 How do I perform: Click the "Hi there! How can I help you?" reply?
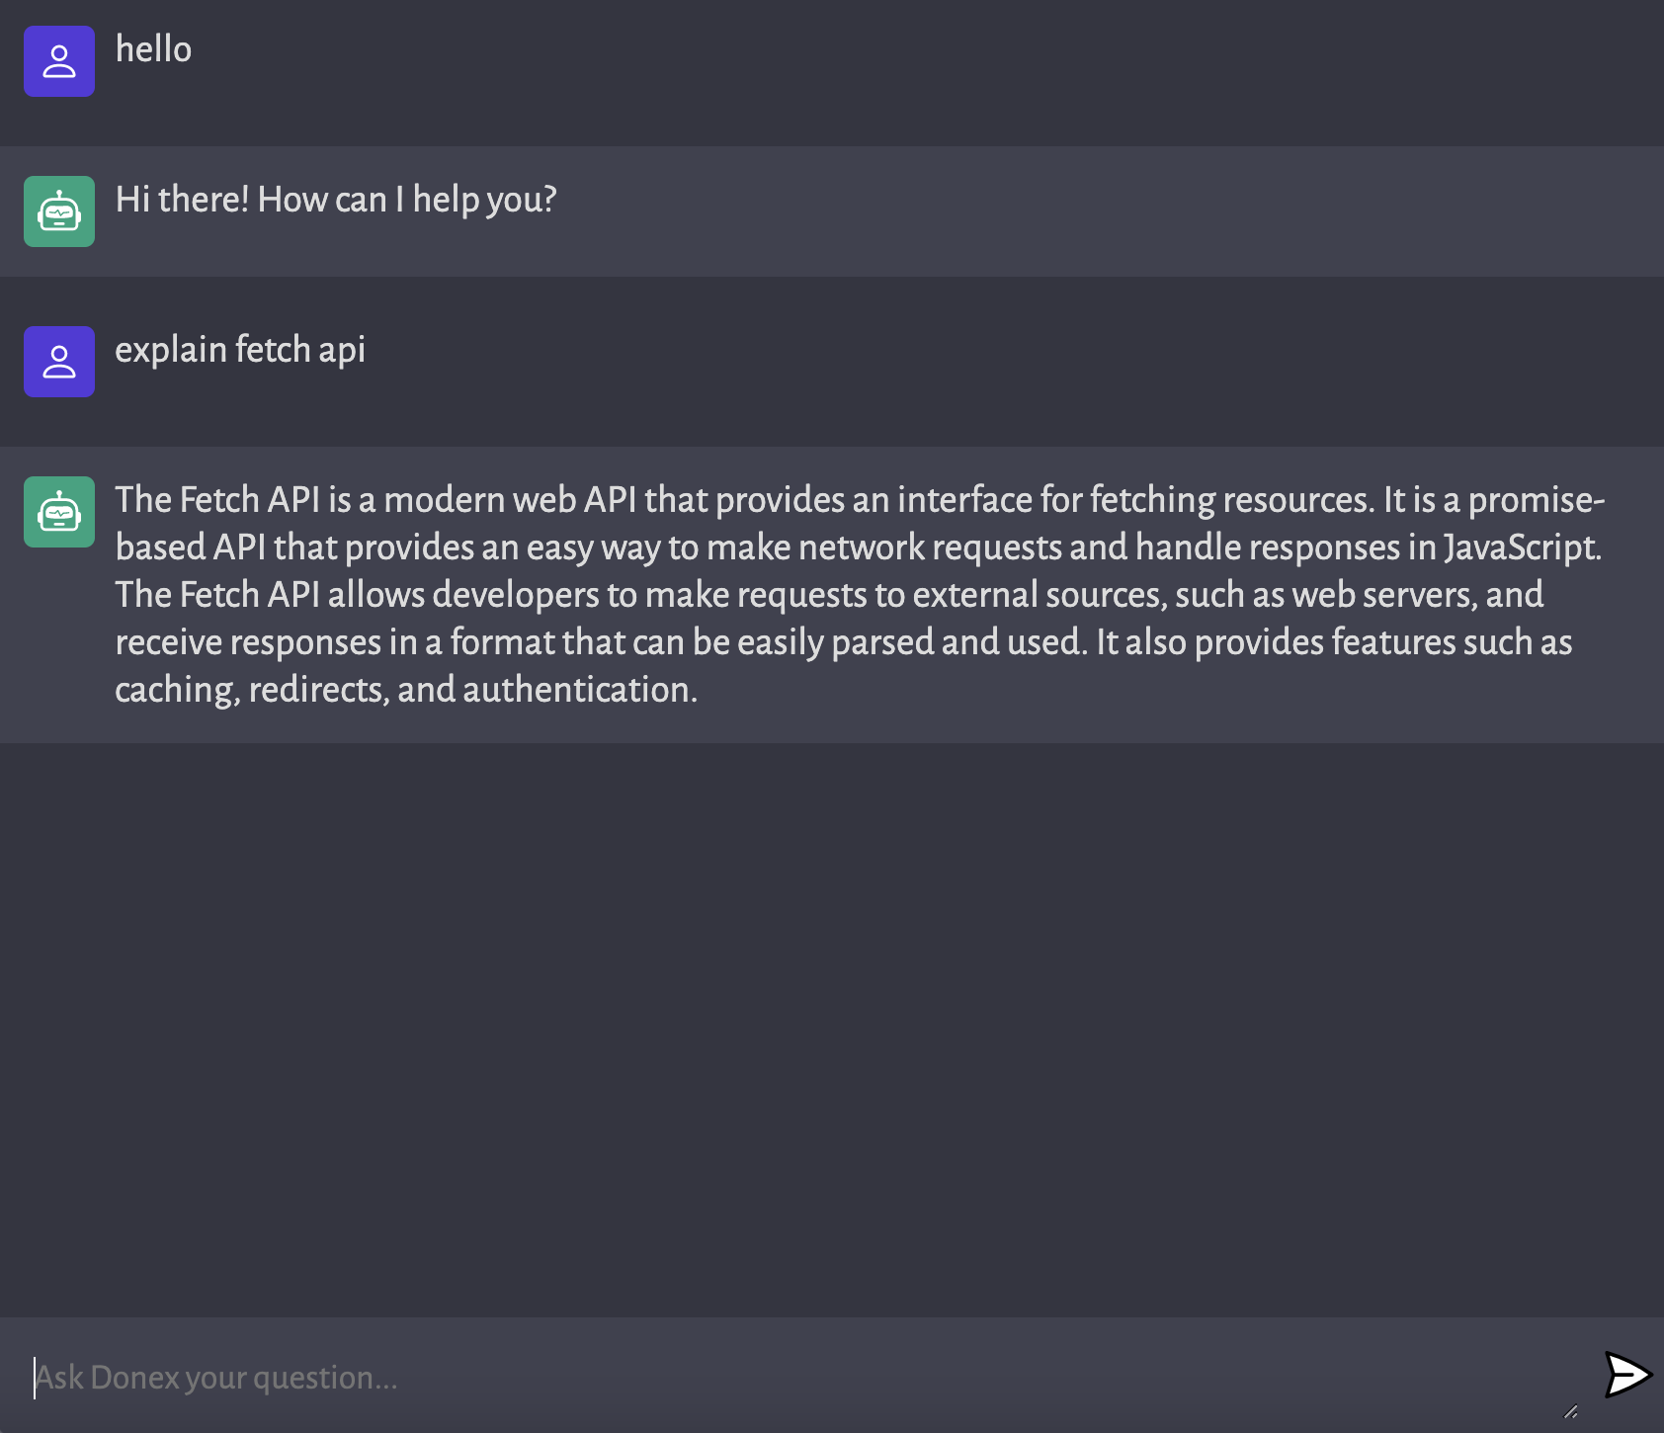point(336,200)
